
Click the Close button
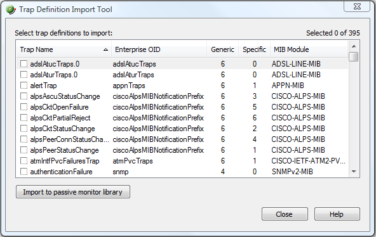click(x=285, y=214)
